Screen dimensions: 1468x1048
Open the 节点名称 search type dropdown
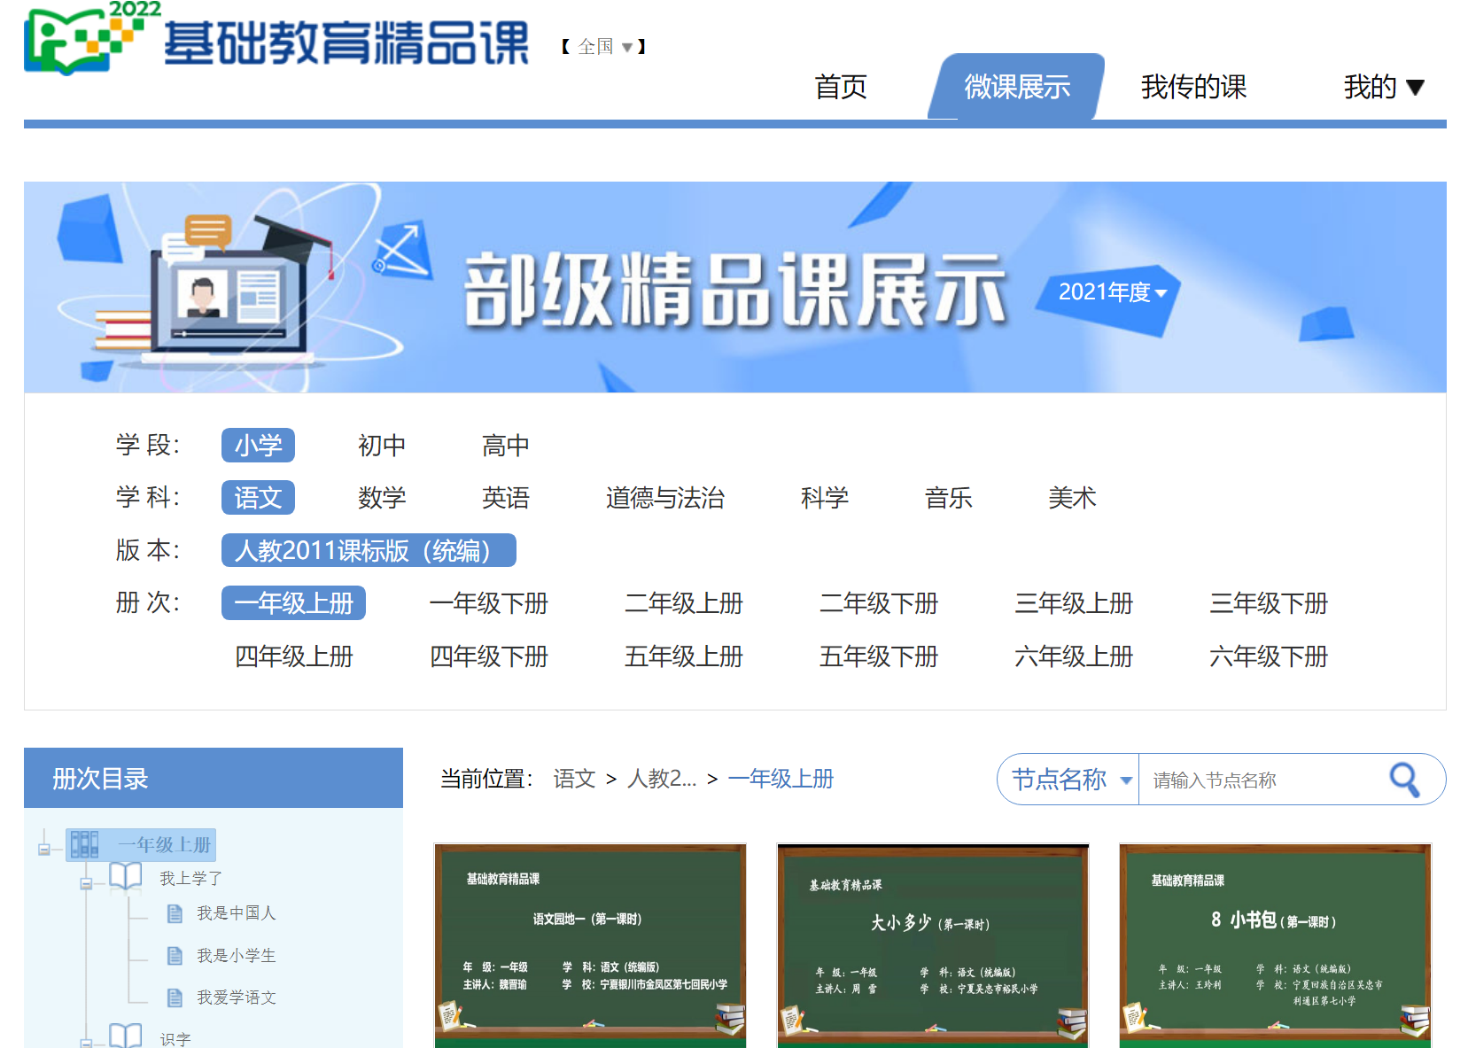coord(1070,780)
